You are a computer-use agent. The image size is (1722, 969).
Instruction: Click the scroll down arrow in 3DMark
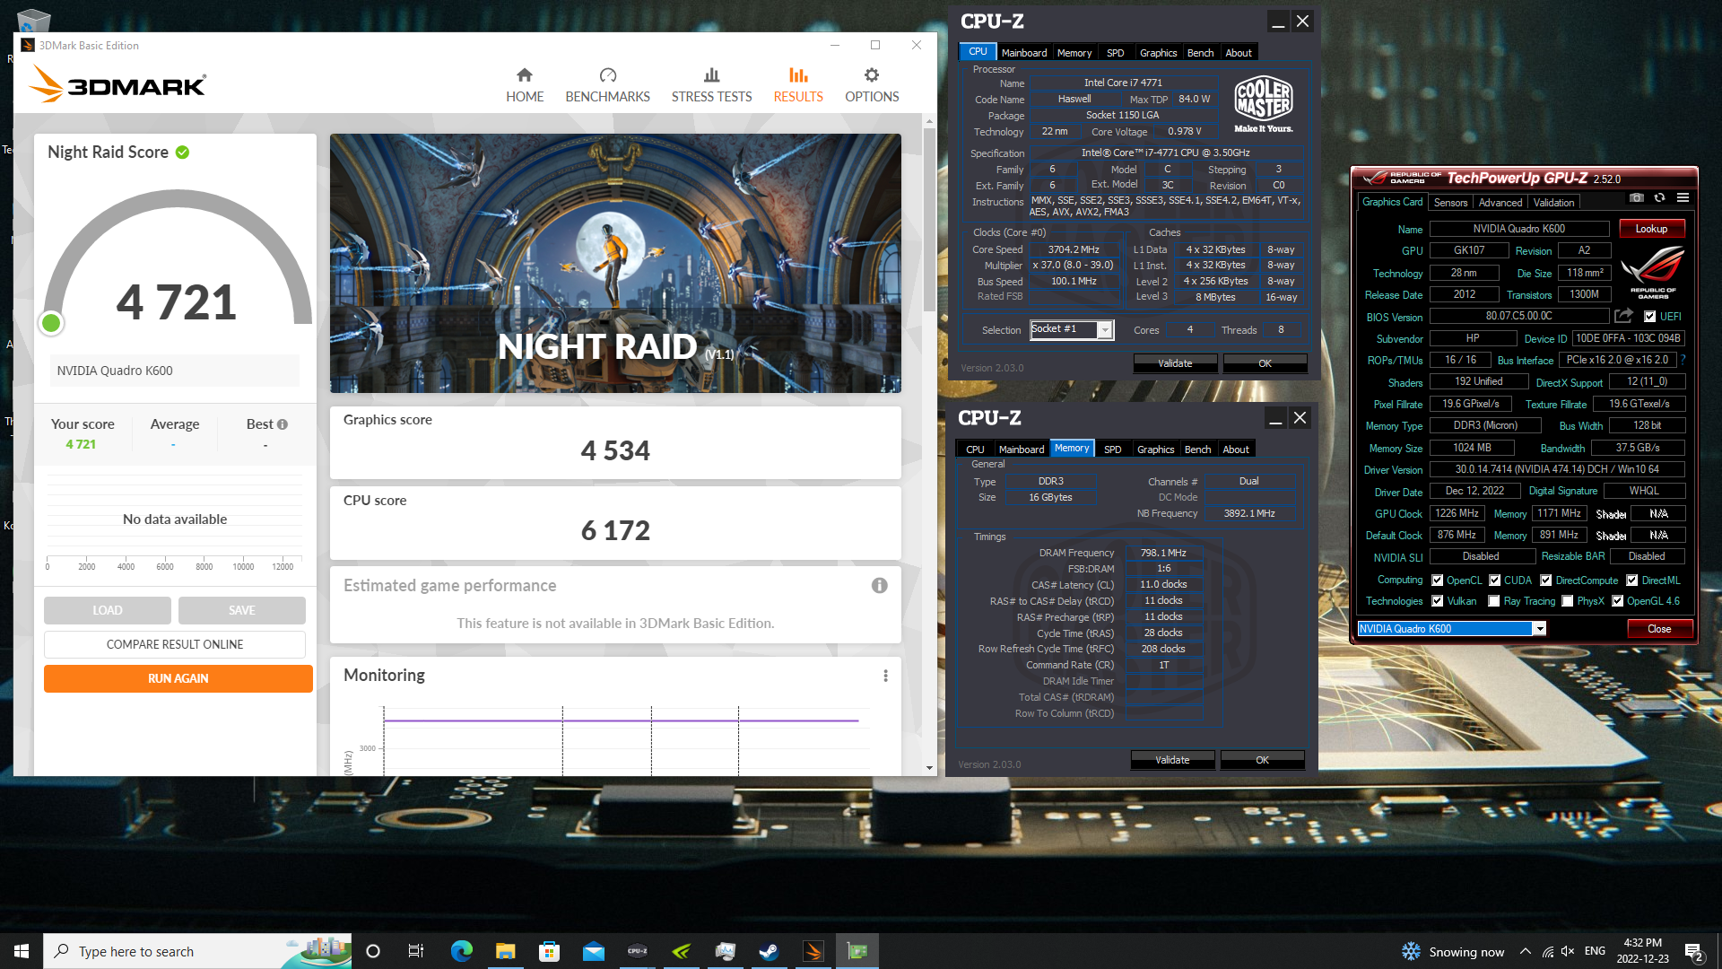[929, 768]
